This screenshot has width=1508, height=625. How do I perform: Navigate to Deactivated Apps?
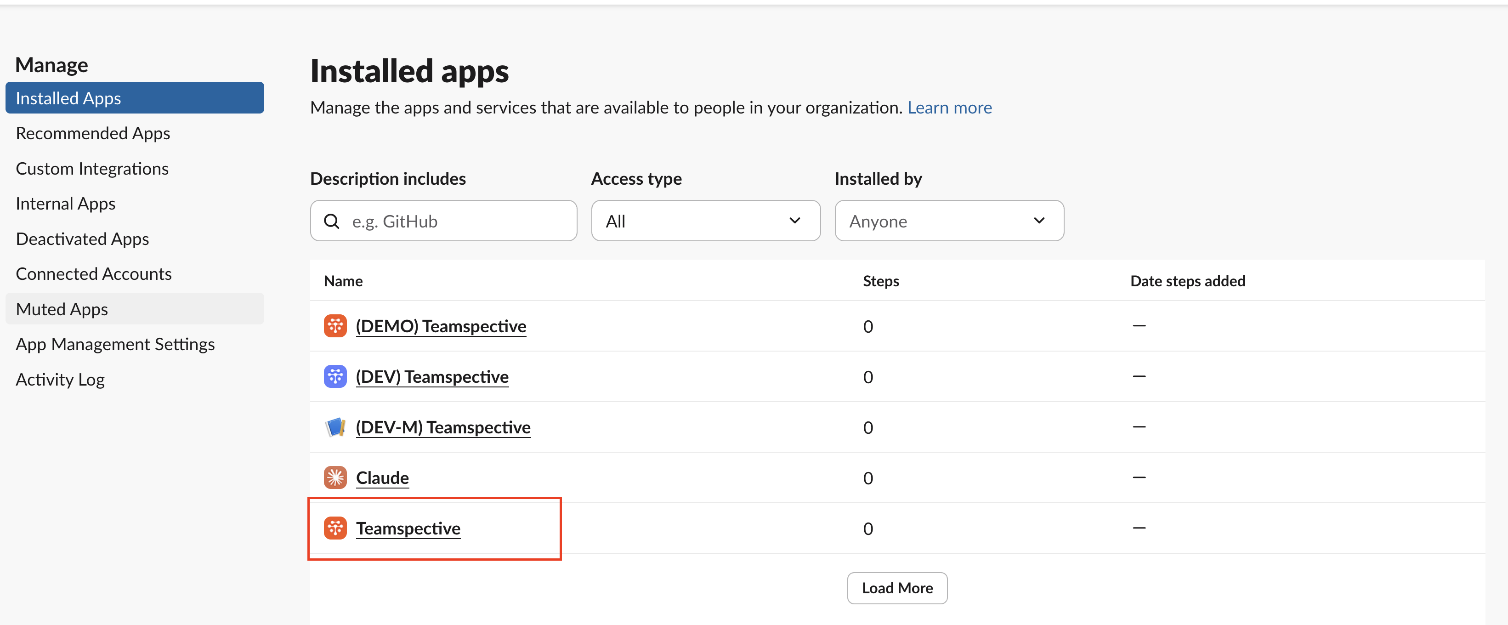tap(82, 239)
